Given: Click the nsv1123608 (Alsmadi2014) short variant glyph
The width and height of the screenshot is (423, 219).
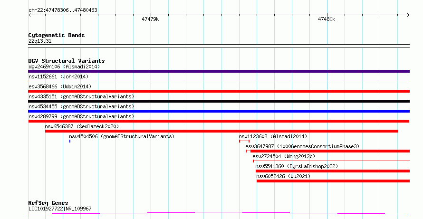Looking at the screenshot, I should tap(244, 141).
